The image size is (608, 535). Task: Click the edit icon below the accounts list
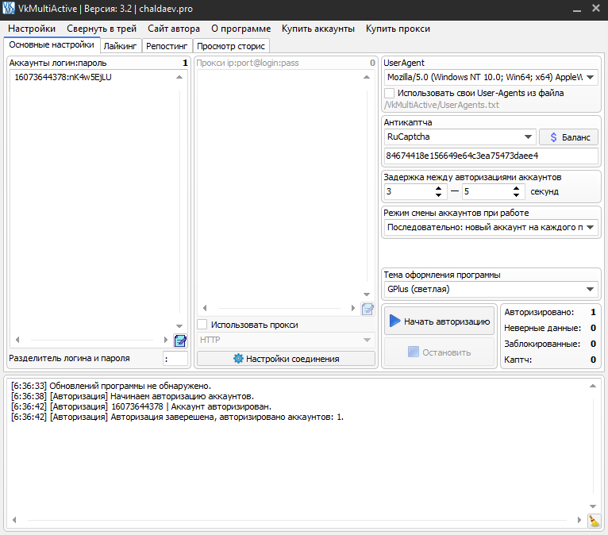(180, 341)
